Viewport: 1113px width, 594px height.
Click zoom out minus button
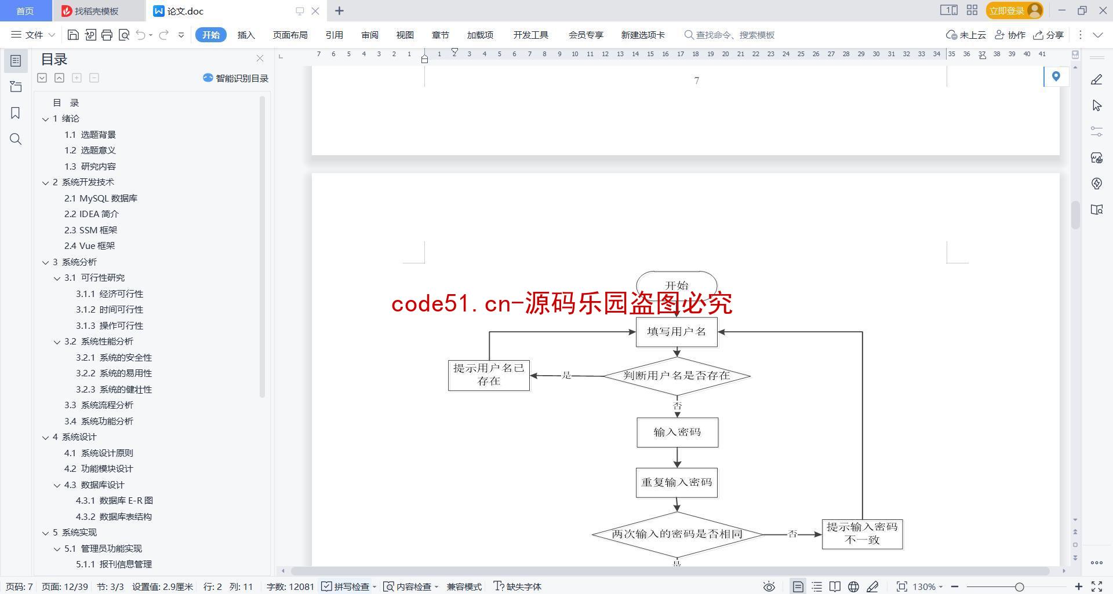955,586
